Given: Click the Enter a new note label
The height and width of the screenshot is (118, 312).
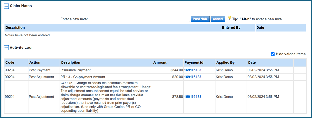Looking at the screenshot, I should coord(74,19).
